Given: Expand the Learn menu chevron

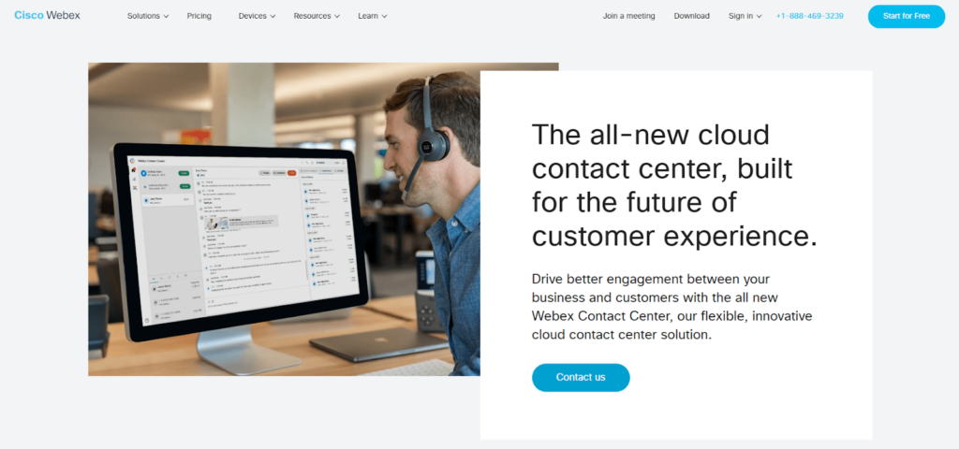Looking at the screenshot, I should click(x=384, y=17).
